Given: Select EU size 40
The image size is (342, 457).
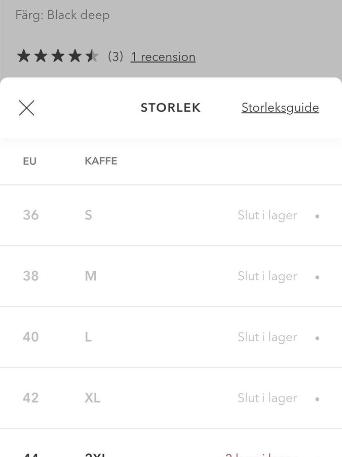Looking at the screenshot, I should tap(31, 337).
